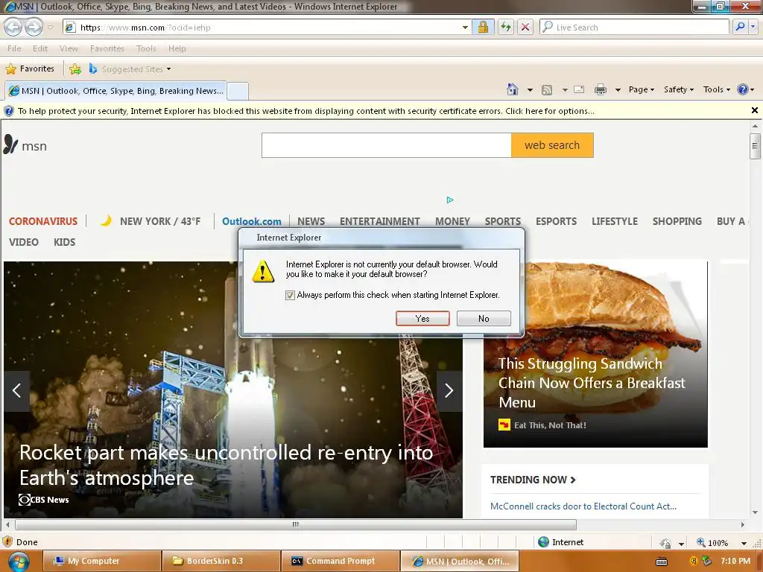Show next slide in news carousel

pyautogui.click(x=449, y=390)
